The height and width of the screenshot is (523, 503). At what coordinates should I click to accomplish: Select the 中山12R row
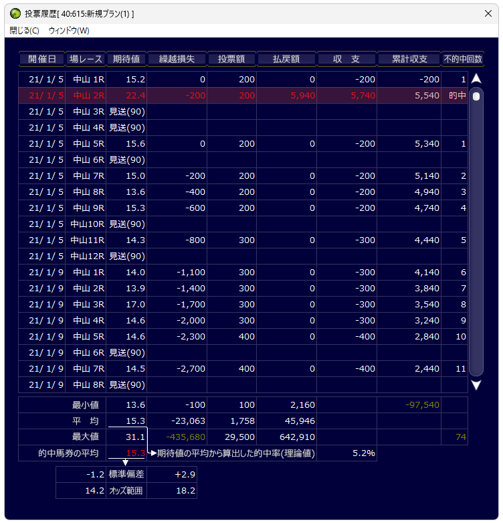point(243,256)
